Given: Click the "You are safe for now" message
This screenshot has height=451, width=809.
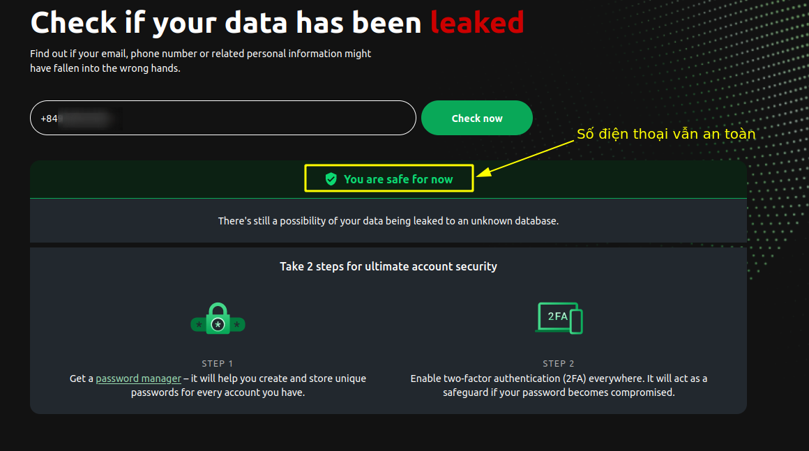Looking at the screenshot, I should [x=398, y=179].
